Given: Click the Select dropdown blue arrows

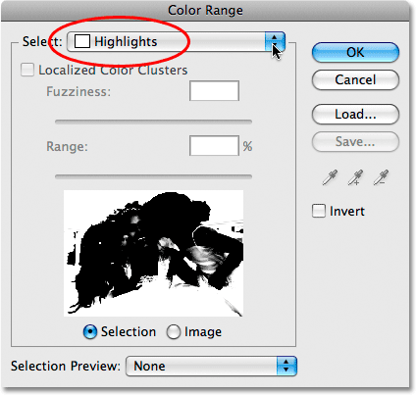Looking at the screenshot, I should pos(275,41).
